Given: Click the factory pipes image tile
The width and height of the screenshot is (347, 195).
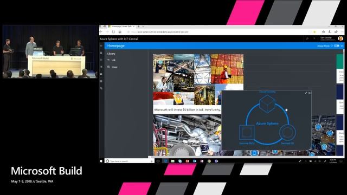Looking at the screenshot, I should click(187, 135).
